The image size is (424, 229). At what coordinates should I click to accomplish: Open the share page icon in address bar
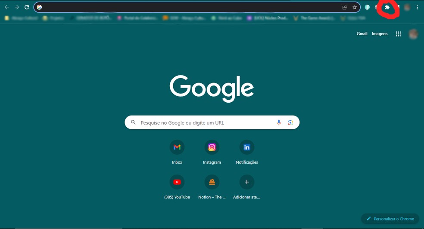click(345, 7)
